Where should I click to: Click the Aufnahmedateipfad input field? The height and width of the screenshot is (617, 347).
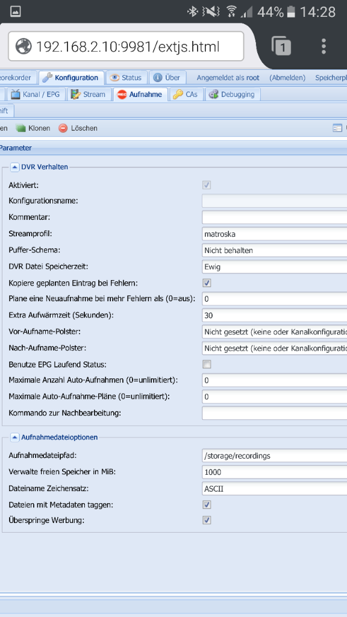[x=275, y=456]
